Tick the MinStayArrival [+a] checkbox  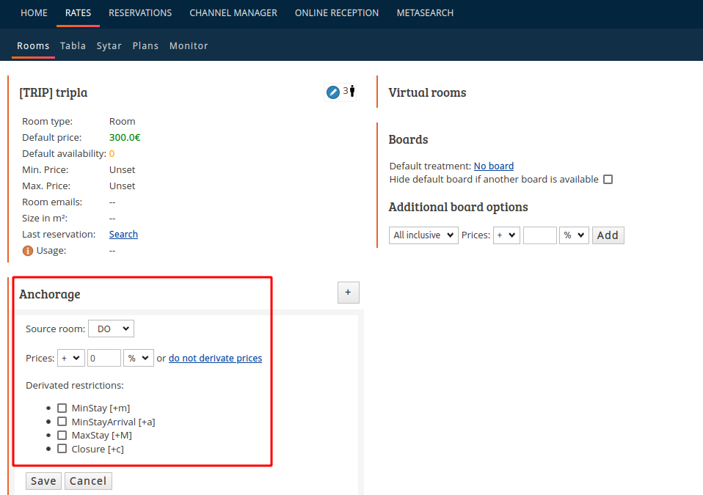(62, 422)
